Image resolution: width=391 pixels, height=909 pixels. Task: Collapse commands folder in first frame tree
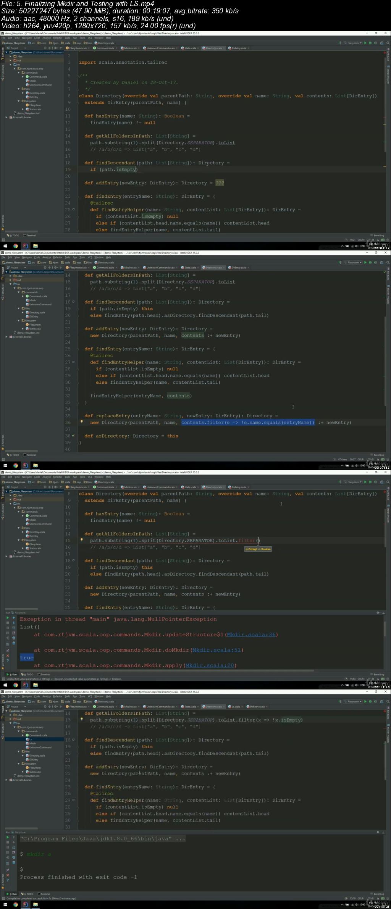19,73
